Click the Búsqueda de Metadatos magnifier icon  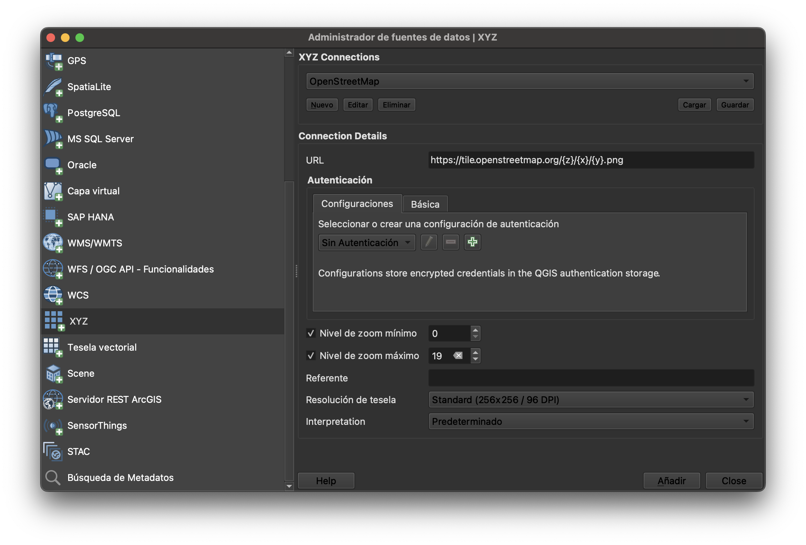pyautogui.click(x=53, y=478)
